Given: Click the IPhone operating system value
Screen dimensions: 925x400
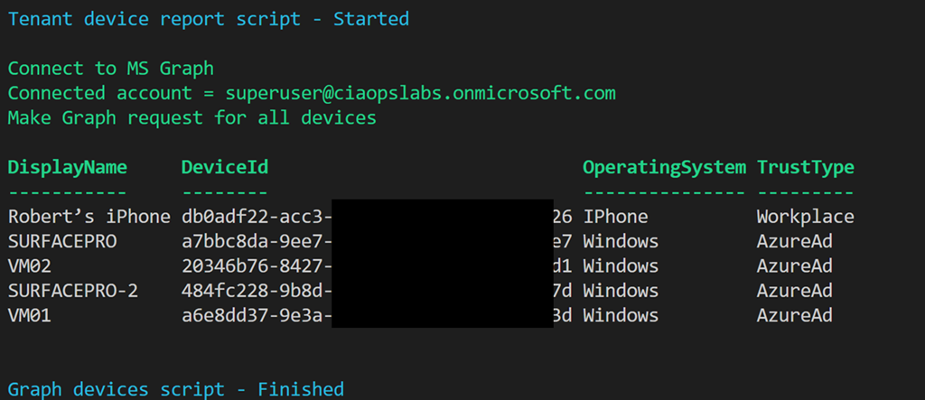Looking at the screenshot, I should [x=615, y=217].
